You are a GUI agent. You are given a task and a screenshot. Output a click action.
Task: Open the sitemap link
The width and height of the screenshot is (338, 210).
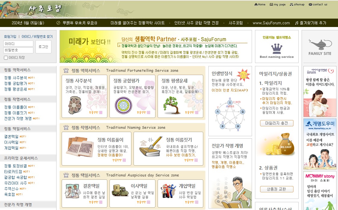pyautogui.click(x=297, y=4)
